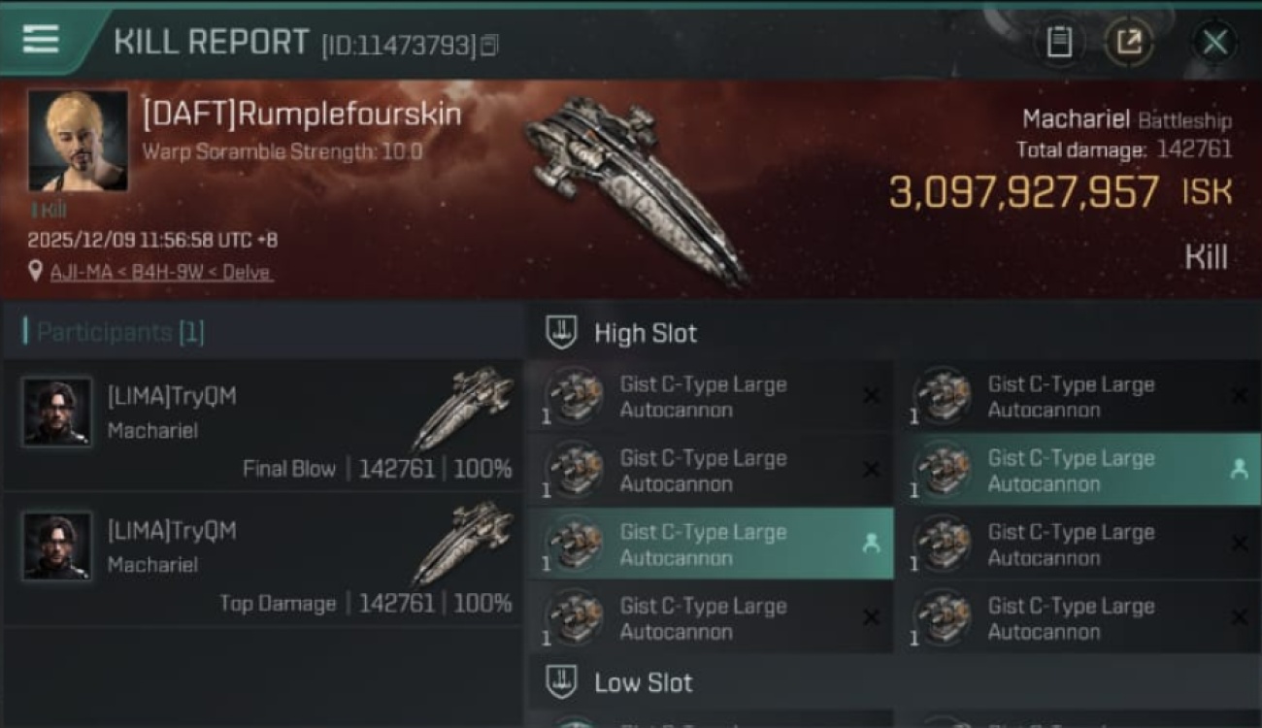This screenshot has height=728, width=1262.
Task: Click TryQM's portrait in the Final Blow row
Action: [57, 412]
